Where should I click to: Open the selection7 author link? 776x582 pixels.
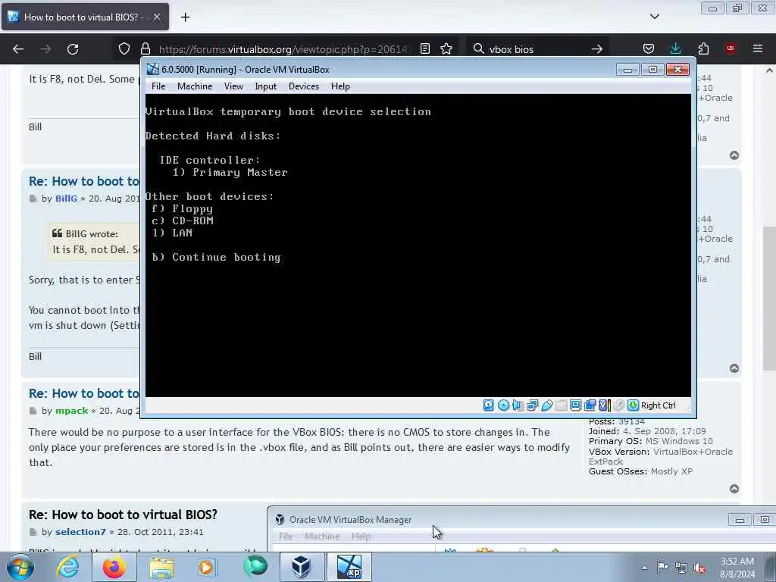point(80,532)
